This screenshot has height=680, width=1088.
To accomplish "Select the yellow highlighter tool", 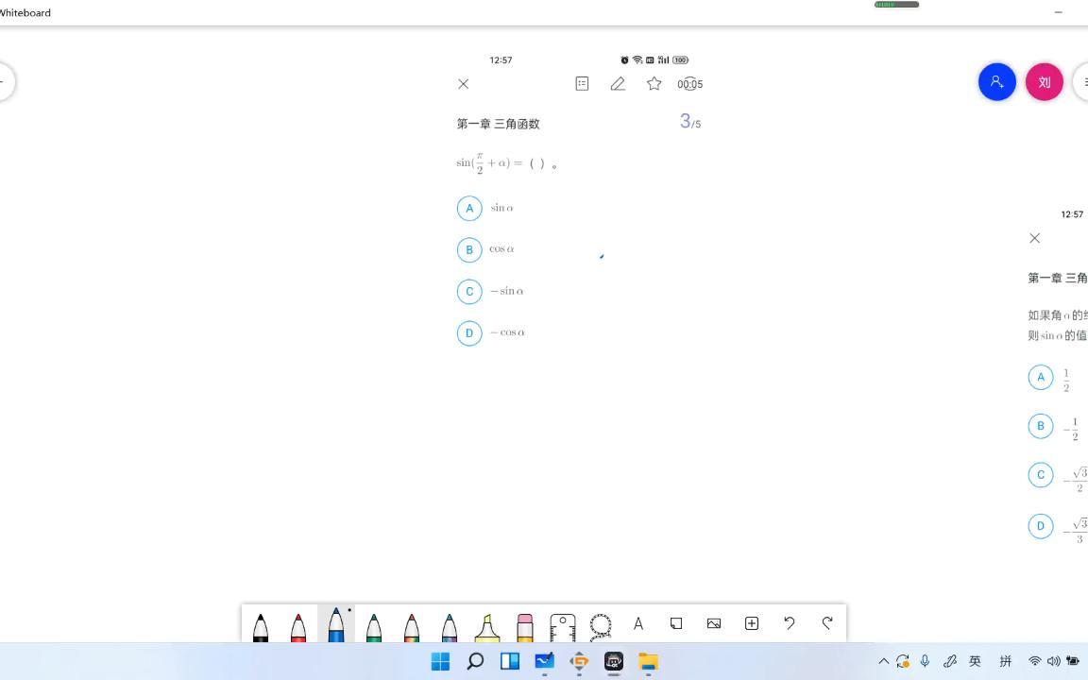I will point(487,625).
